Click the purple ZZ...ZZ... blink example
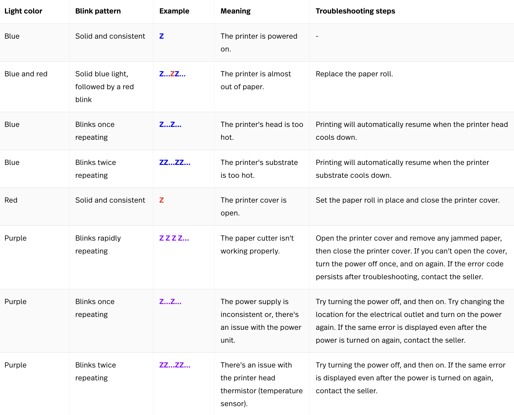The width and height of the screenshot is (514, 415). pyautogui.click(x=175, y=365)
